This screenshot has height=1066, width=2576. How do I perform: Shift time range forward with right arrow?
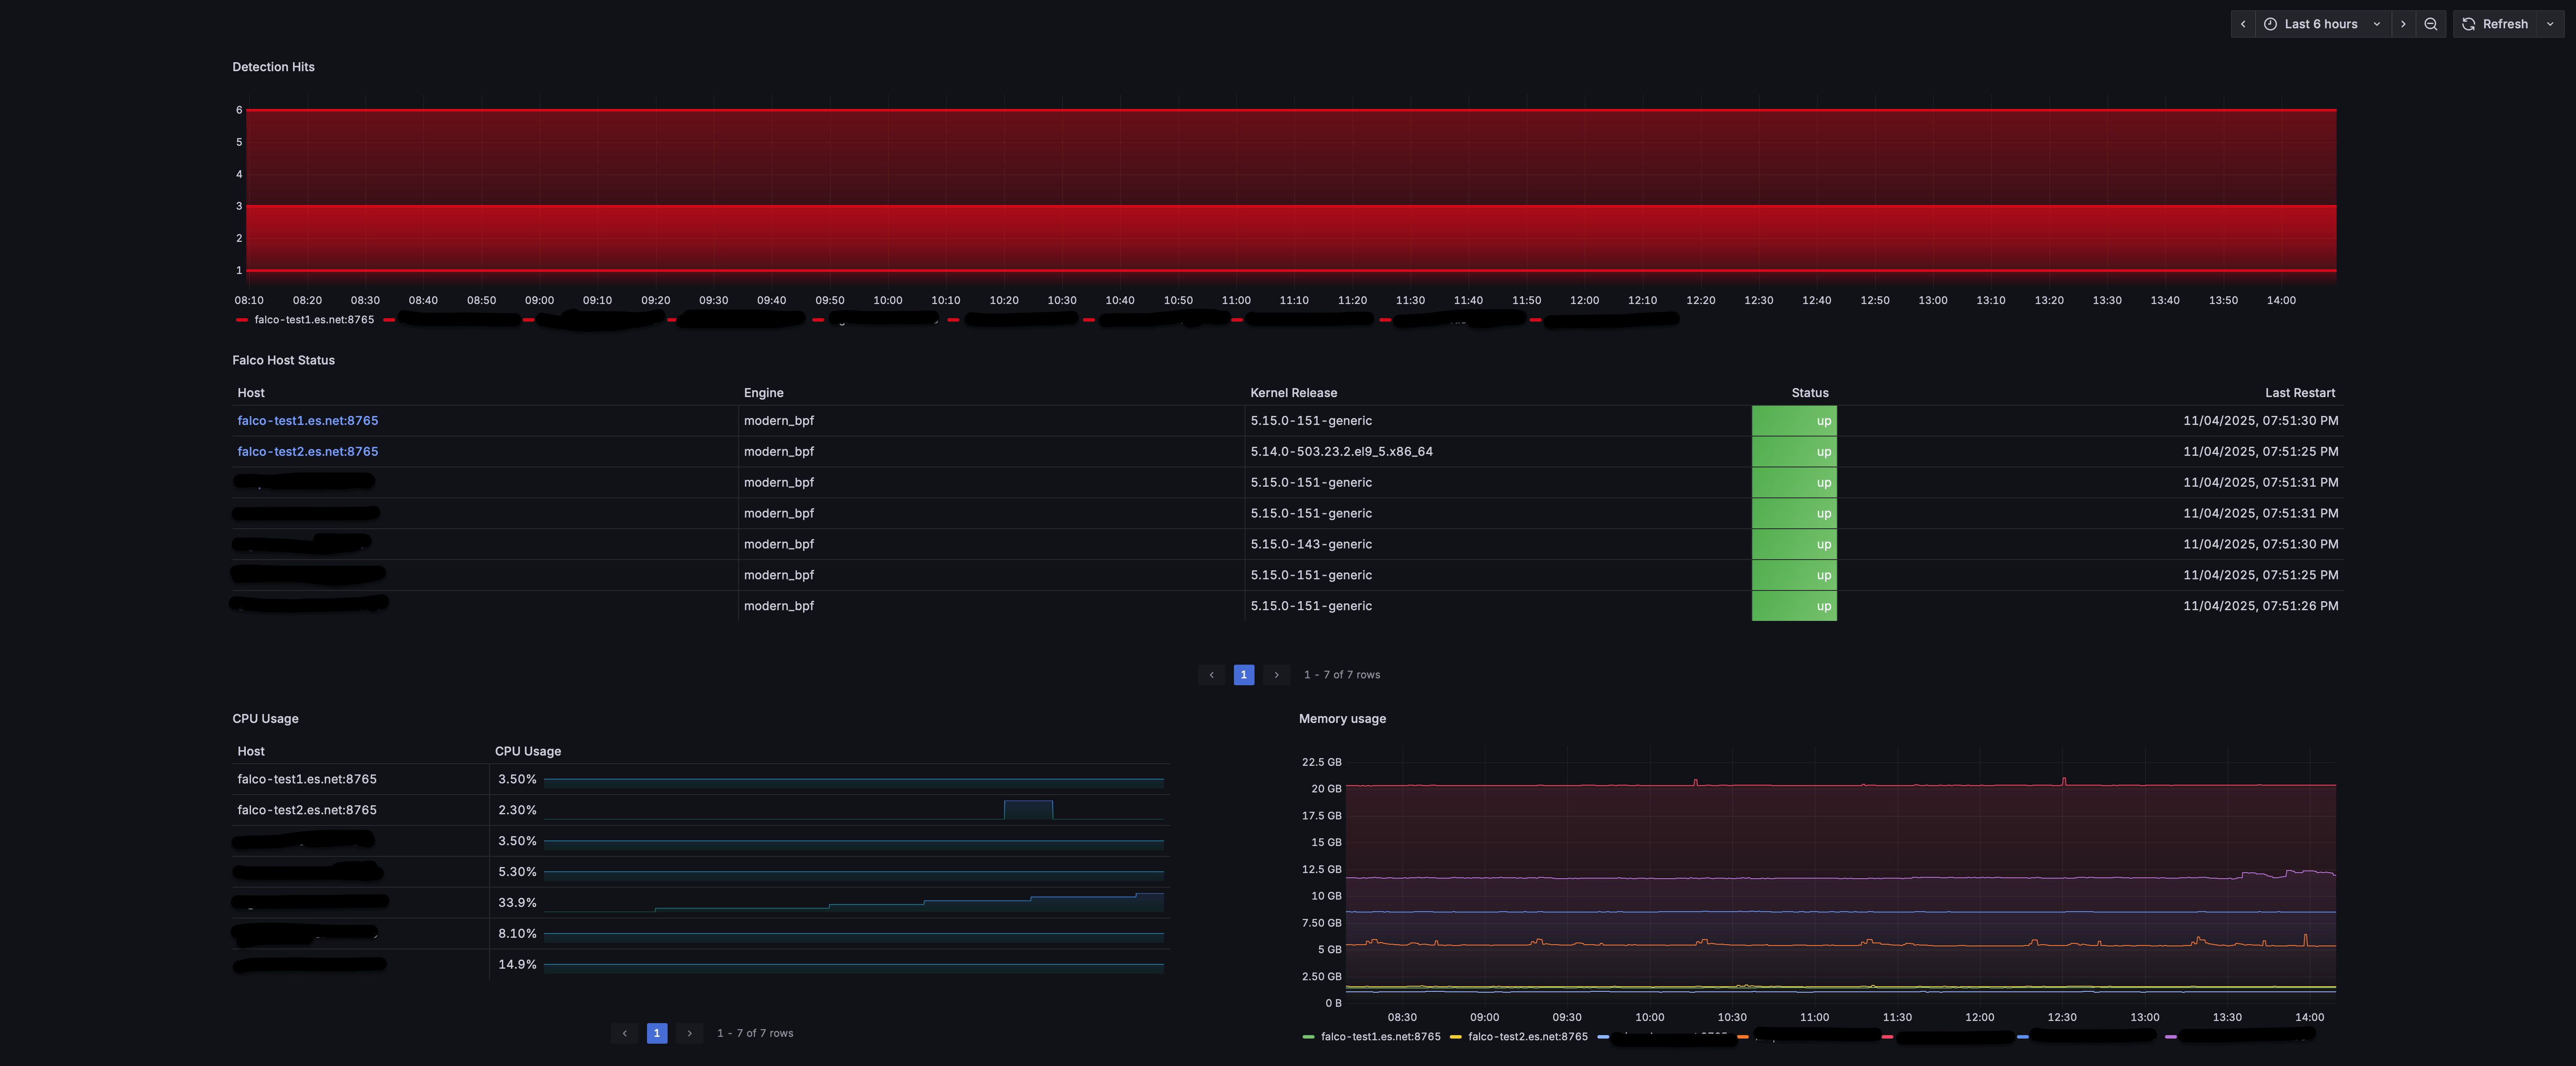2403,24
